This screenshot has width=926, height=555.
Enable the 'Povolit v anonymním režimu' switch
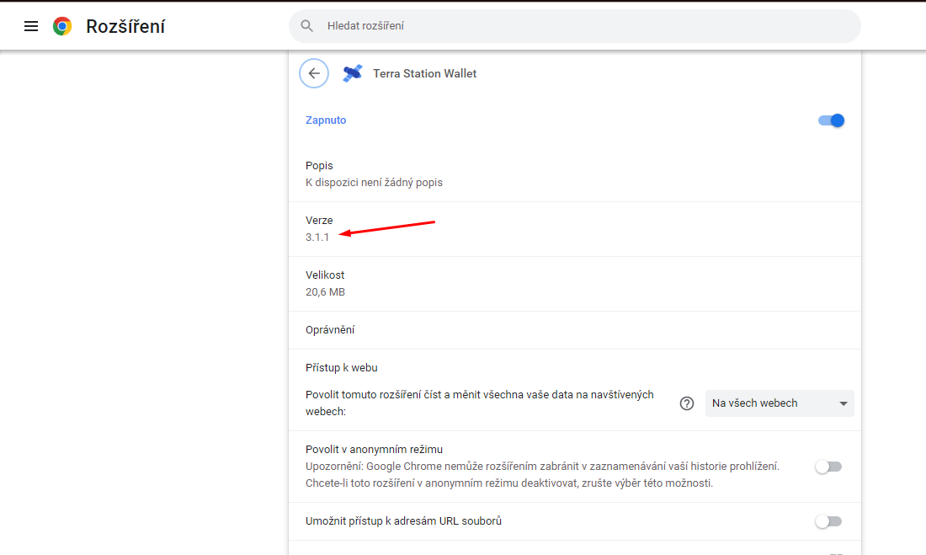point(828,467)
